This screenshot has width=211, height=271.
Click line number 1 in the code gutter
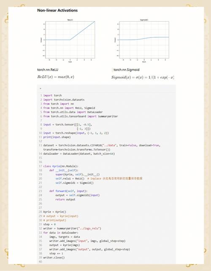pyautogui.click(x=41, y=96)
